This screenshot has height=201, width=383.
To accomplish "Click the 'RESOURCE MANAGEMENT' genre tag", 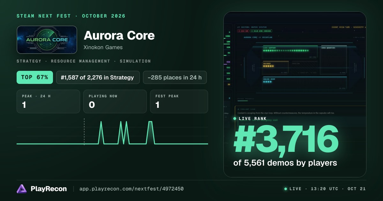I will pyautogui.click(x=80, y=61).
